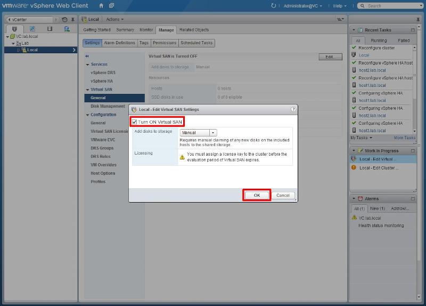Switch to the Monitor tab
This screenshot has height=306, width=426.
pyautogui.click(x=146, y=30)
